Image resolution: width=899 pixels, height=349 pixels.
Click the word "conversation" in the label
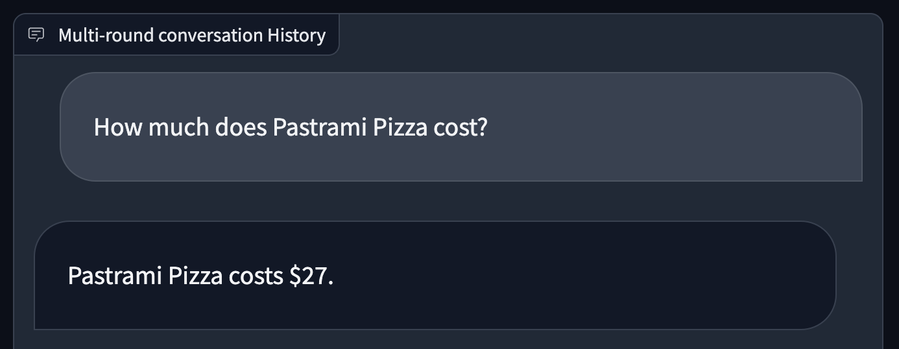(211, 35)
